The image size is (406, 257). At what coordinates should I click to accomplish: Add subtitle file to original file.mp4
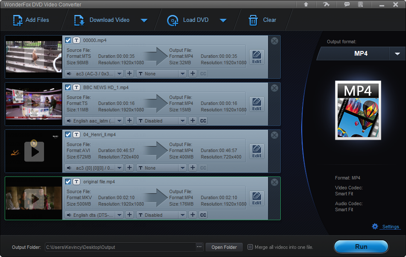coord(193,215)
